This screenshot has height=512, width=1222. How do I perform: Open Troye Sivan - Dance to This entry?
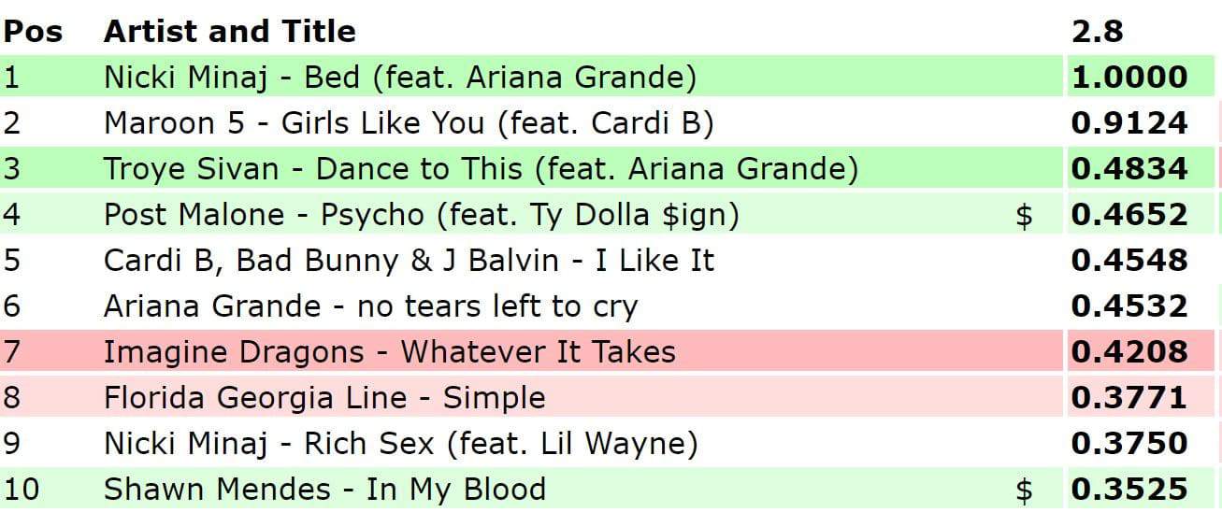tap(481, 168)
